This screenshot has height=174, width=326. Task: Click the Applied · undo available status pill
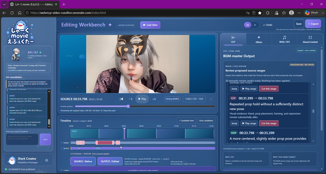(307, 50)
